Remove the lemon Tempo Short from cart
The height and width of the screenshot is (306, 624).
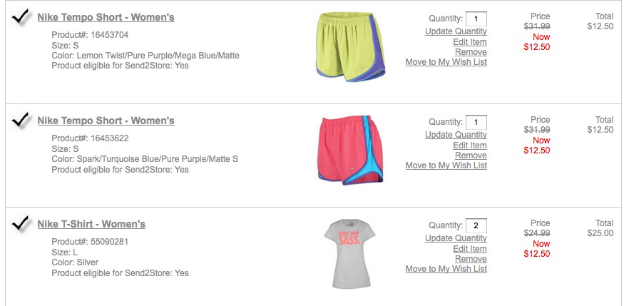pyautogui.click(x=471, y=52)
